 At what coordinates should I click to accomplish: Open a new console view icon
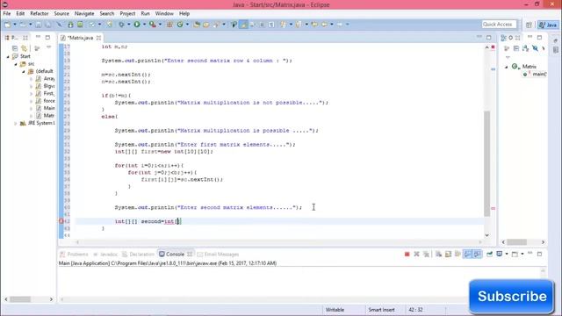click(x=515, y=254)
